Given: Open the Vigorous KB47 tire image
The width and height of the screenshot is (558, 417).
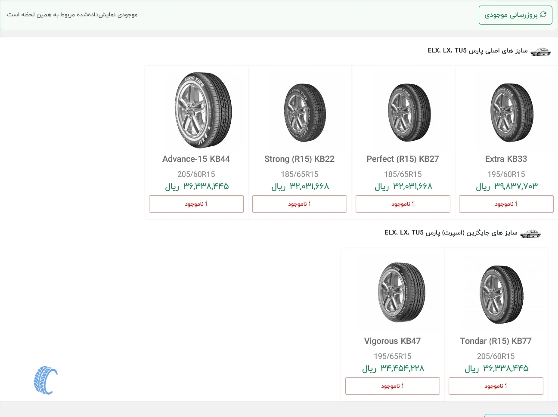Looking at the screenshot, I should click(401, 293).
